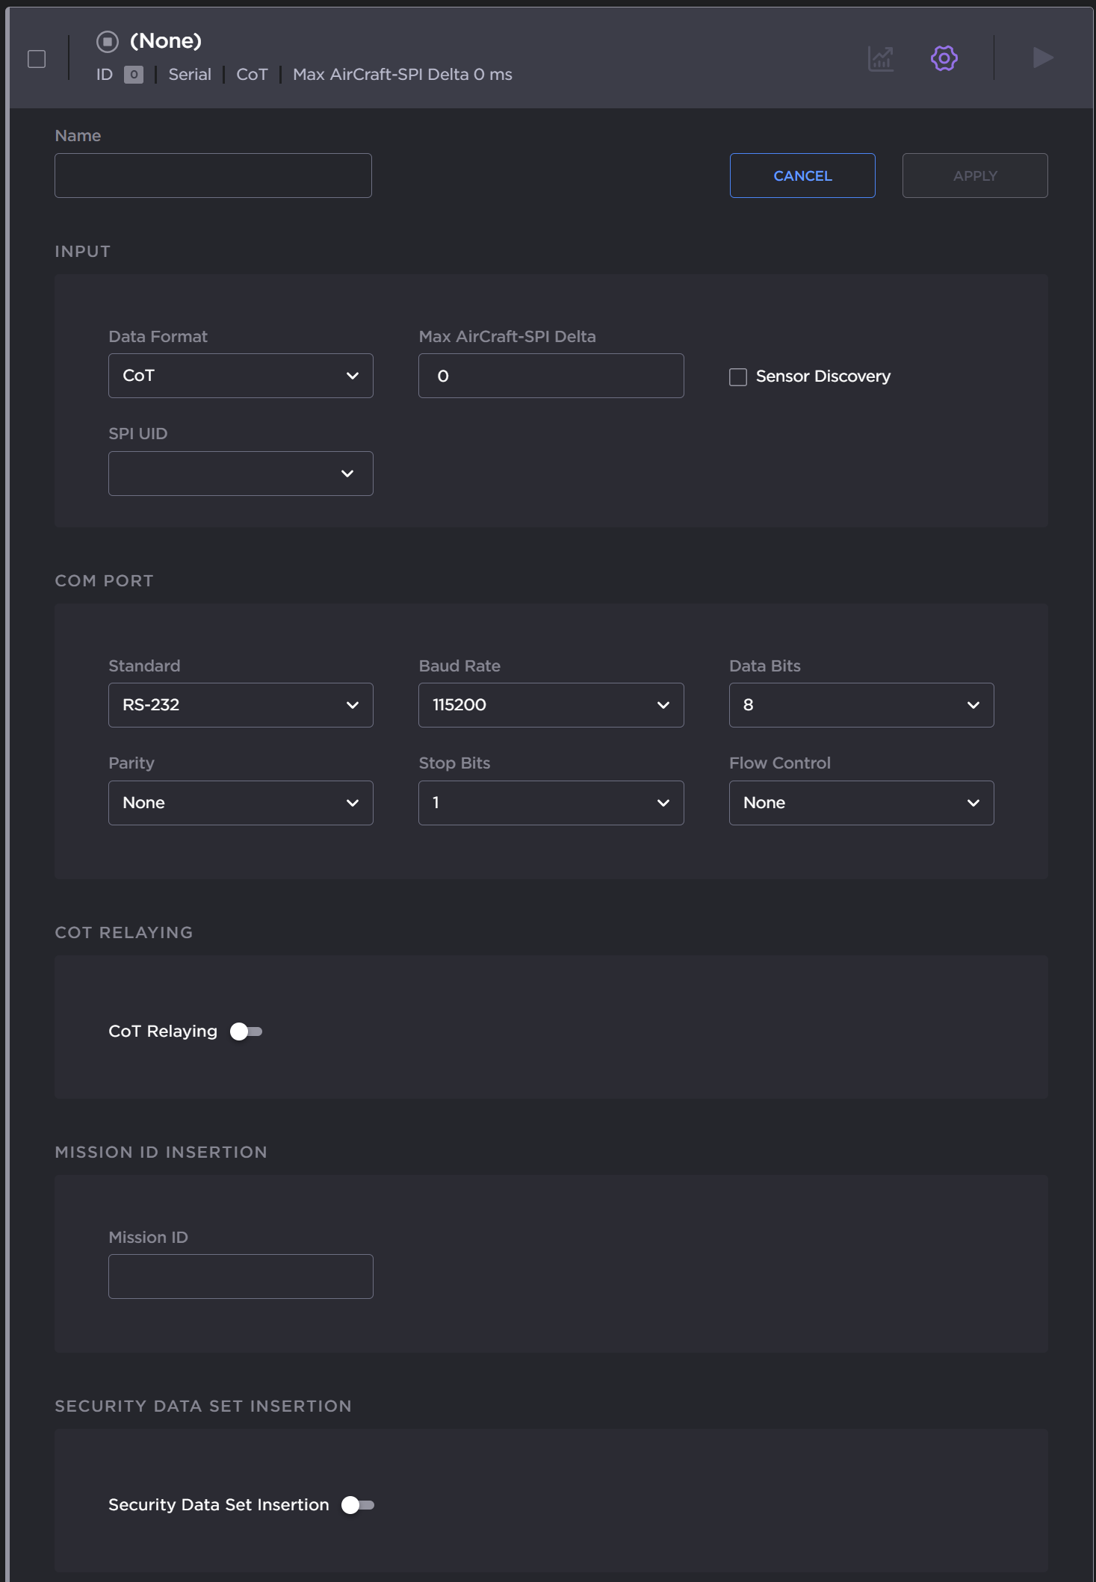Click the ID badge showing 0

(x=134, y=75)
